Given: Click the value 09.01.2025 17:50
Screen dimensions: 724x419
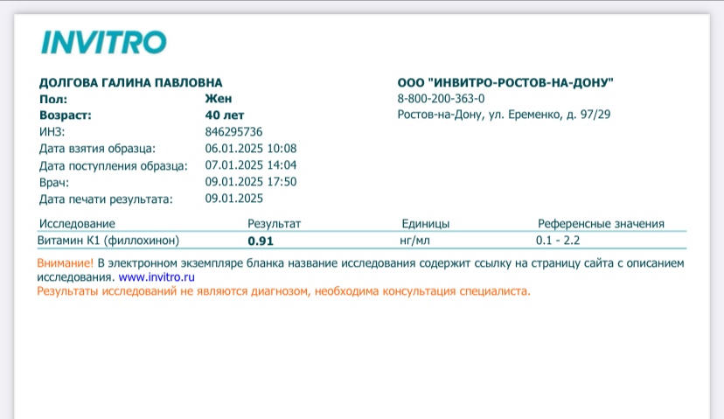Looking at the screenshot, I should pos(251,182).
